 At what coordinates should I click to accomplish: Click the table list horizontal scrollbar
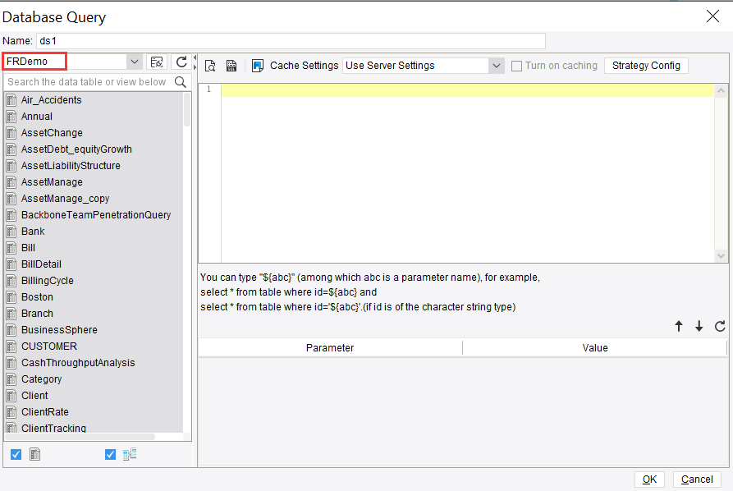click(80, 437)
